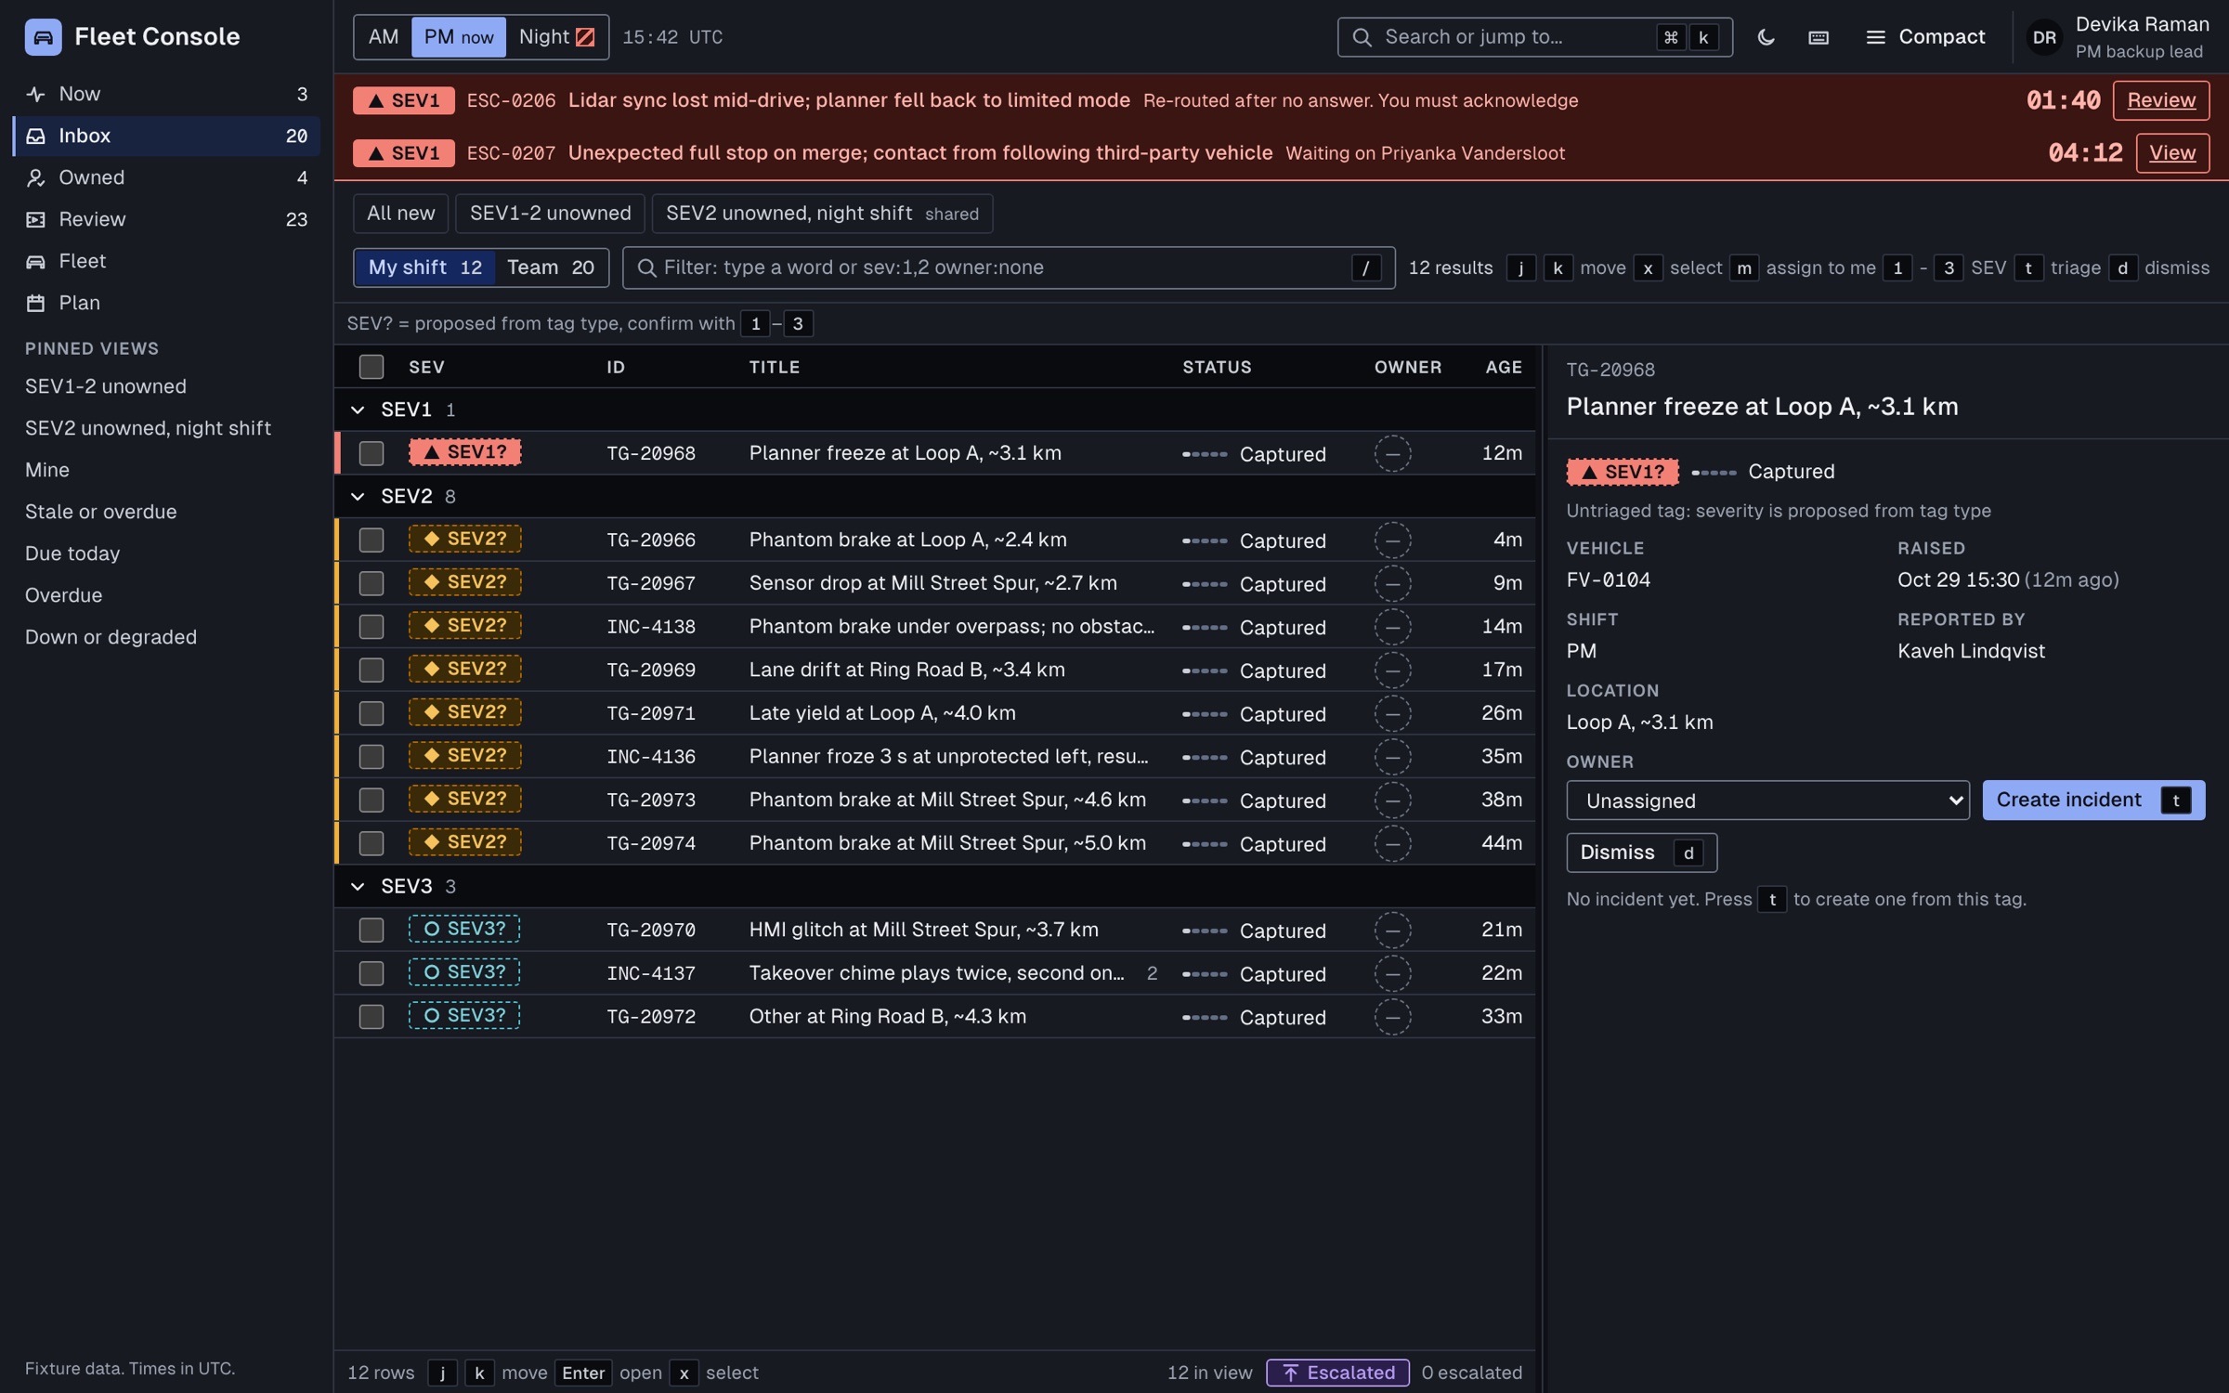This screenshot has height=1393, width=2229.
Task: Click the SEV1? triangle badge in the detail panel
Action: 1622,472
